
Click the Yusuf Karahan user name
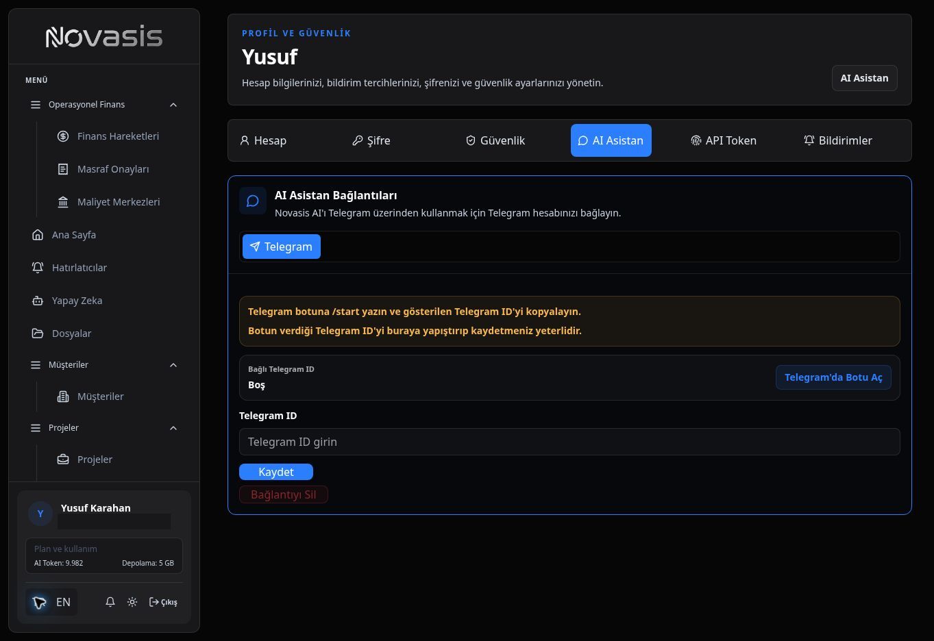(x=96, y=508)
